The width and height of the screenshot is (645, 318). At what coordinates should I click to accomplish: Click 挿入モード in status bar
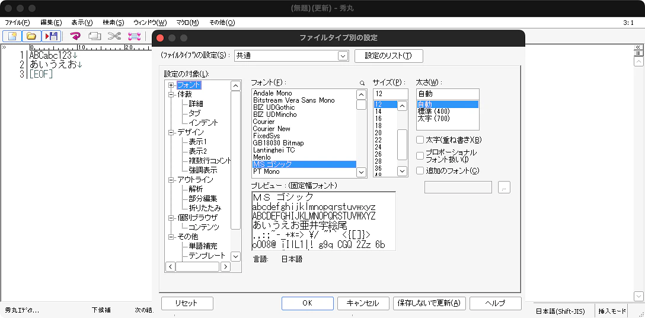tap(612, 311)
